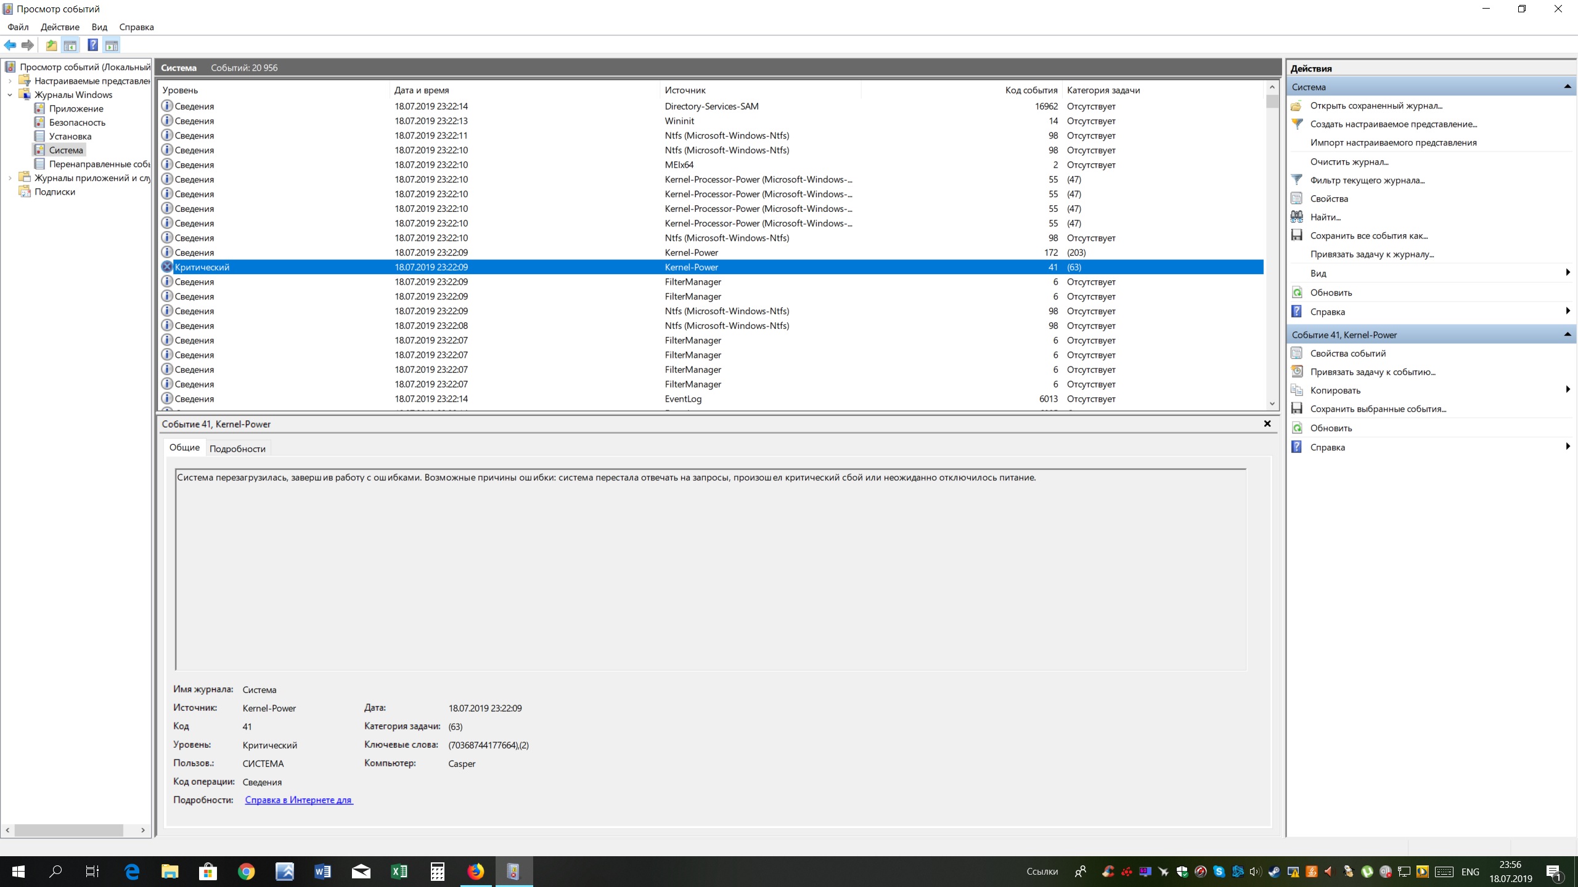Click the blue Help toolbar icon
1578x887 pixels.
click(92, 45)
